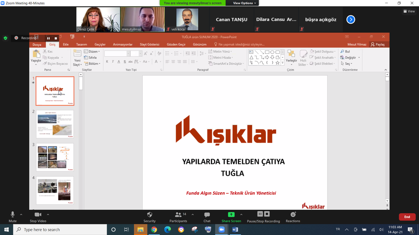
Task: Open Şekil Efektleri shape effects
Action: tap(323, 64)
